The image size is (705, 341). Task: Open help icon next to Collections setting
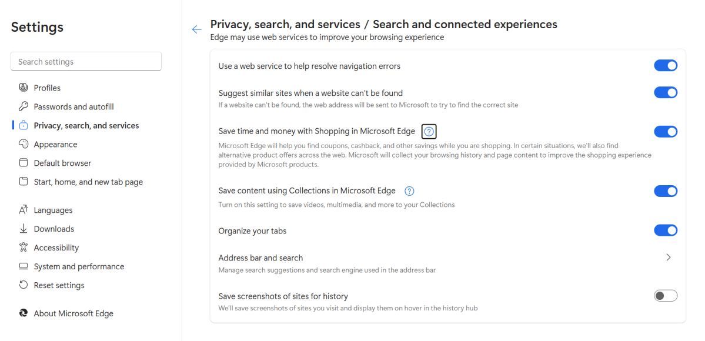coord(409,190)
